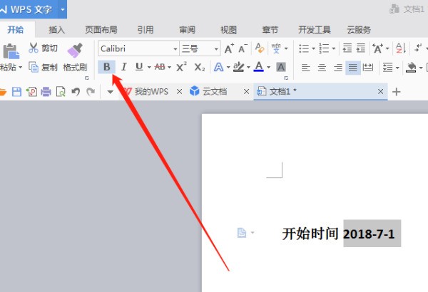
Task: Toggle strikethrough AB button
Action: (160, 67)
